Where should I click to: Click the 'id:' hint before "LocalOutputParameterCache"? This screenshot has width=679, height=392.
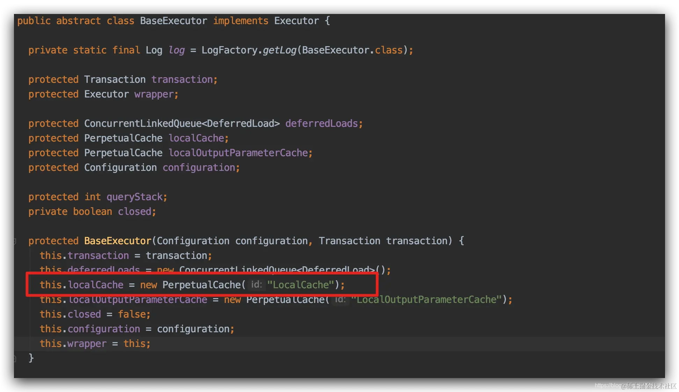point(340,299)
